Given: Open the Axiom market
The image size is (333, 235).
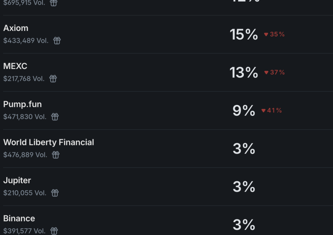Looking at the screenshot, I should (x=16, y=28).
